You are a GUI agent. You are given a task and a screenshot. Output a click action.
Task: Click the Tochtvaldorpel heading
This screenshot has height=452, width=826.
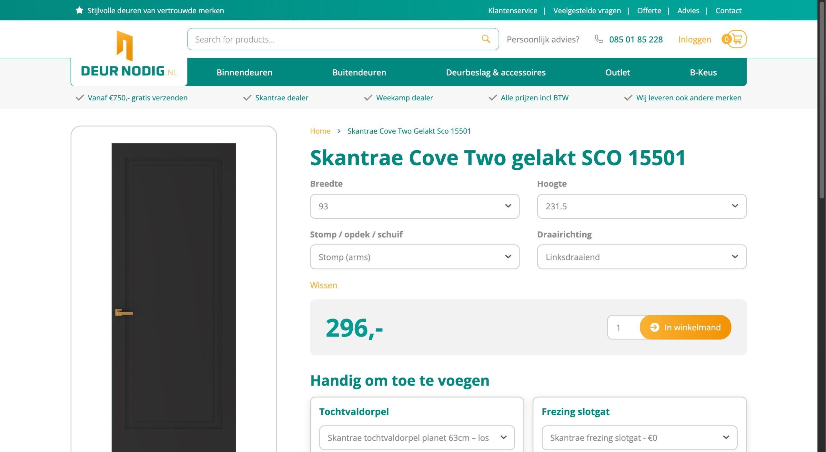[354, 411]
